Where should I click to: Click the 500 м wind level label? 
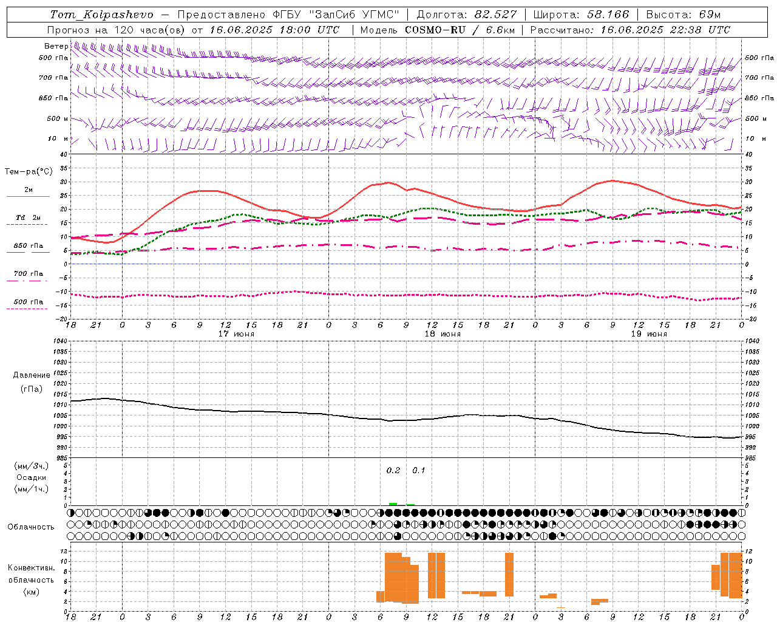(58, 118)
